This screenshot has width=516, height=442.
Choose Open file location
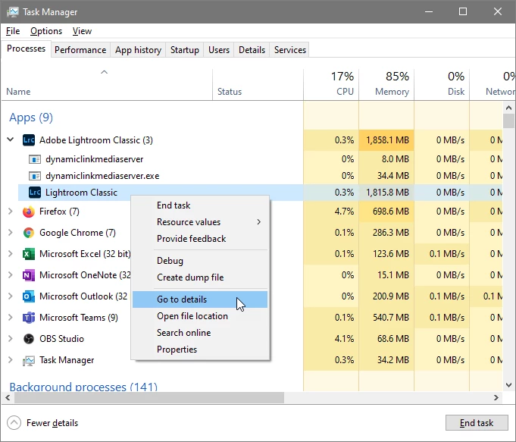[200, 316]
